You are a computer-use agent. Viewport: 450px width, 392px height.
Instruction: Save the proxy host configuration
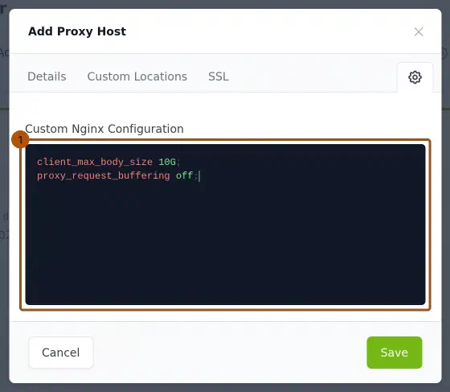click(x=394, y=353)
